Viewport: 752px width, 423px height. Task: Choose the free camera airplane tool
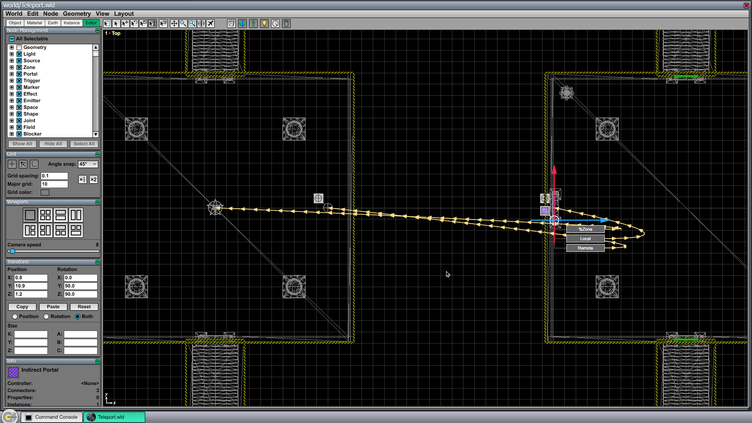211,23
